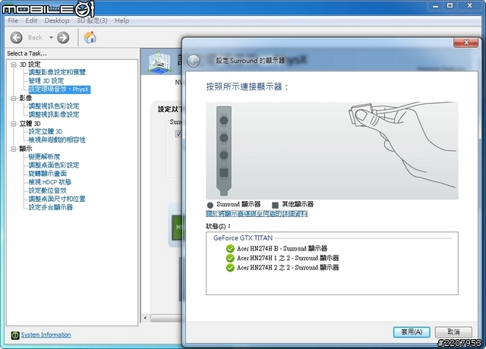486x349 pixels.
Task: Collapse the 3D 設定 tree node
Action: [x=14, y=64]
